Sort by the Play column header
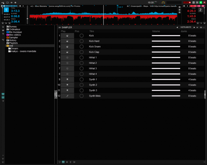Viewport: 207px width, 165px height. pyautogui.click(x=63, y=31)
